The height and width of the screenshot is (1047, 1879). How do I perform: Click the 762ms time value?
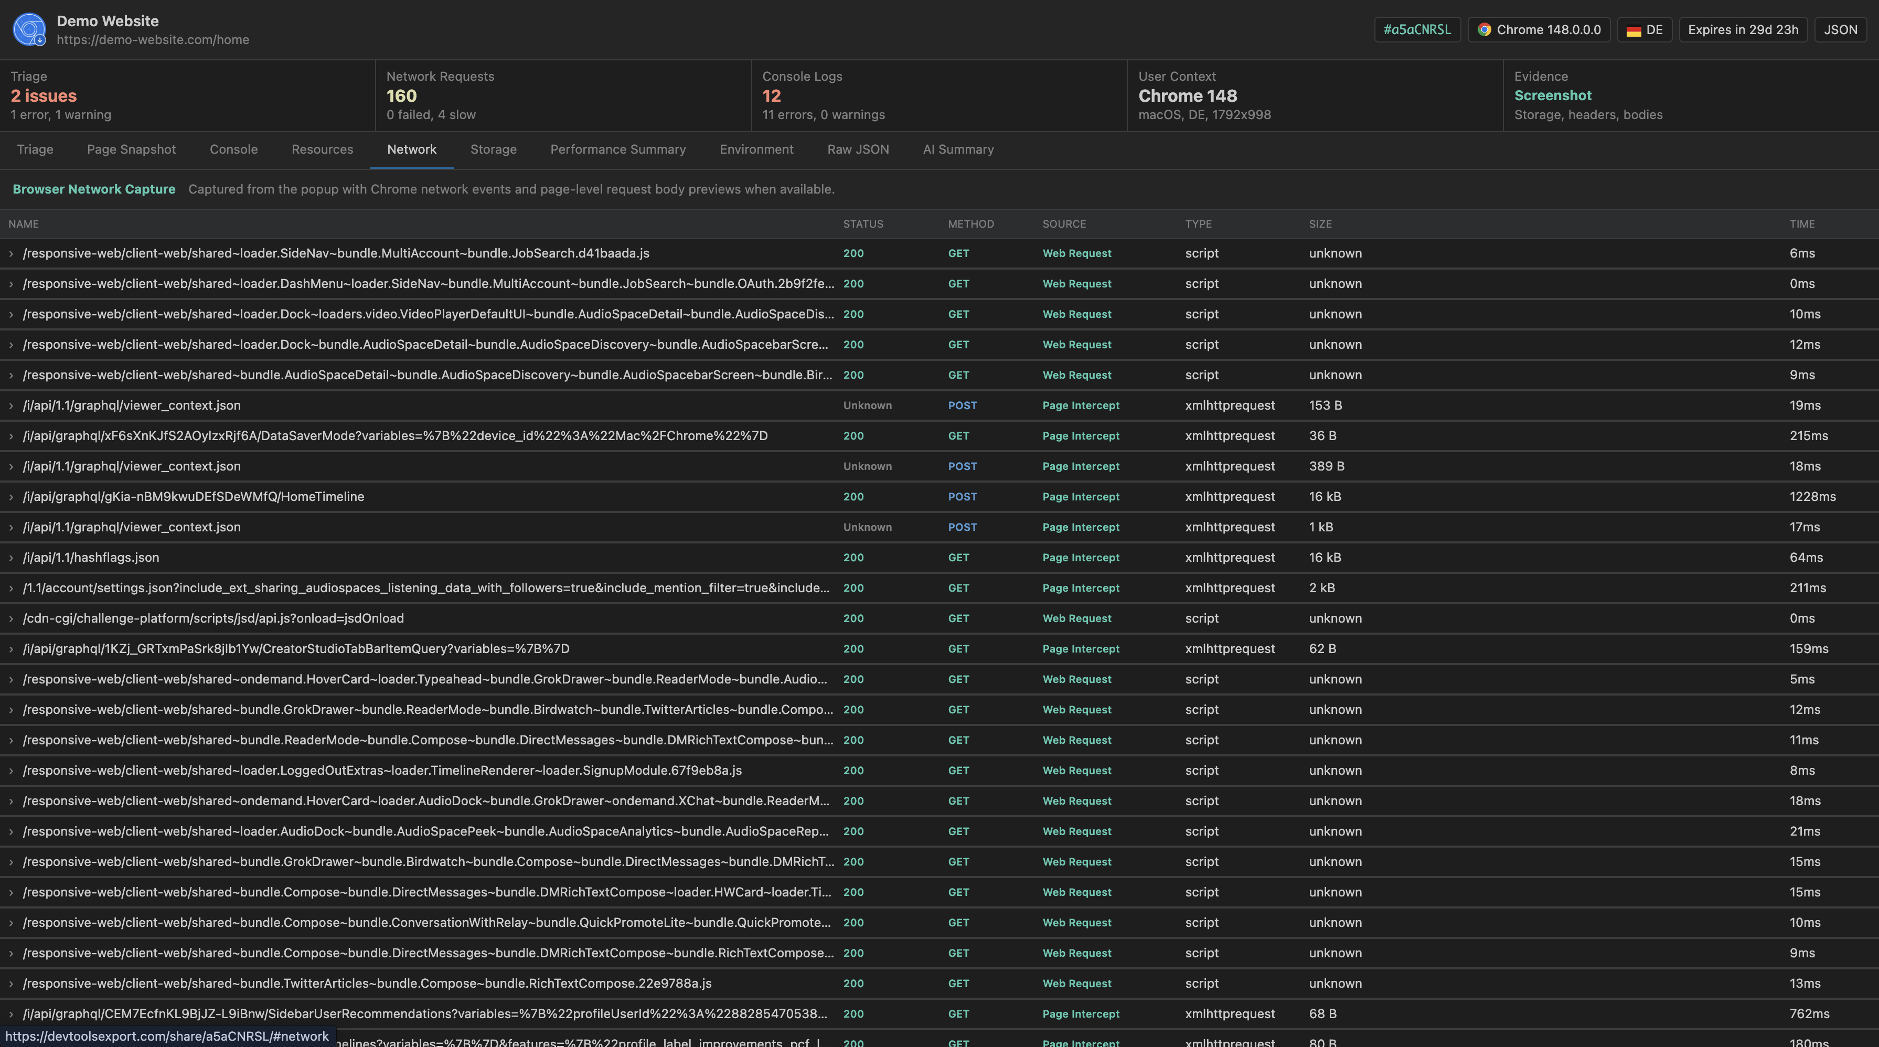(1809, 1014)
